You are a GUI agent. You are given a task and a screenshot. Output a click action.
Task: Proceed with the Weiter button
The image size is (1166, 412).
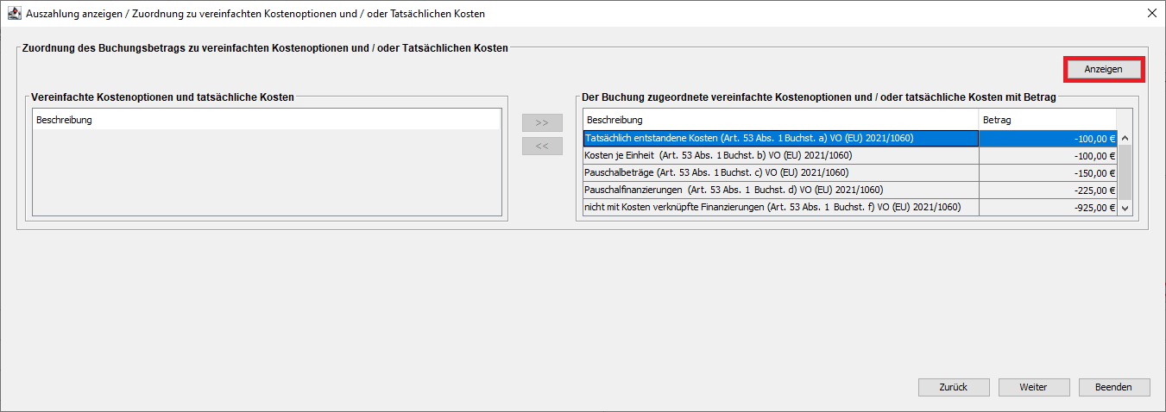click(1034, 387)
